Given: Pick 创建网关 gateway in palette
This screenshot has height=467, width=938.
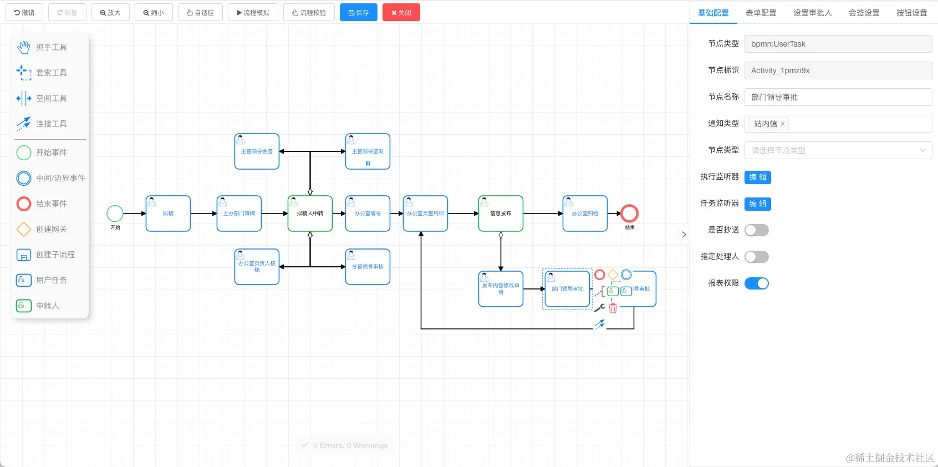Looking at the screenshot, I should coord(42,229).
